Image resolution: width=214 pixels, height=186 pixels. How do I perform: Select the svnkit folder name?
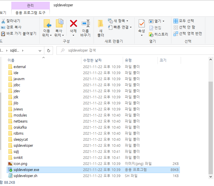tap(18, 158)
